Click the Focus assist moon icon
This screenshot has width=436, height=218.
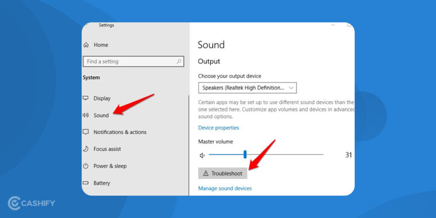(x=86, y=149)
